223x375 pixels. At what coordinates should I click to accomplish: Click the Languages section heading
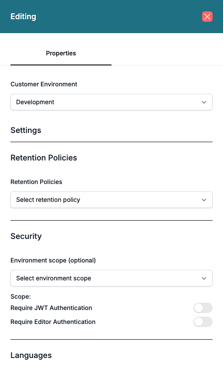(x=31, y=355)
